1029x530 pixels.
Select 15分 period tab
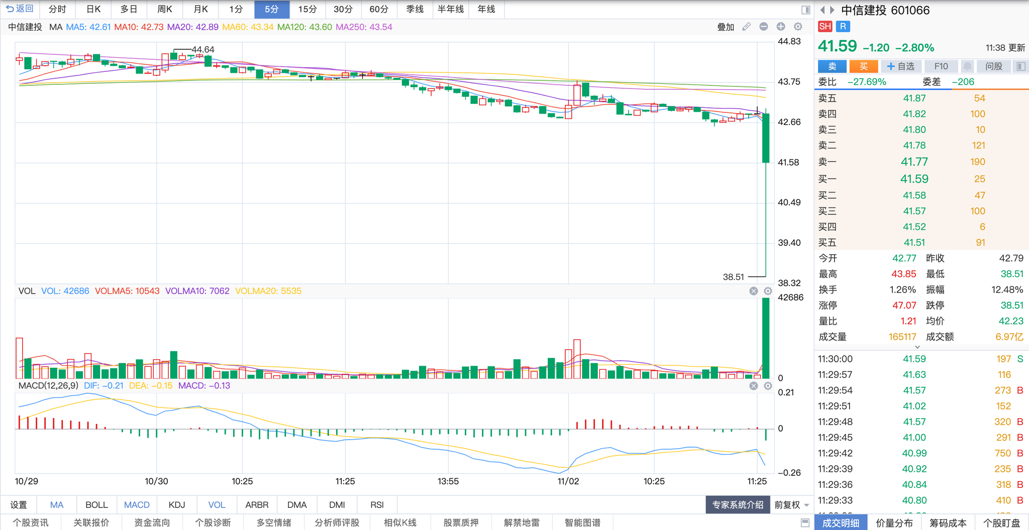pos(307,9)
